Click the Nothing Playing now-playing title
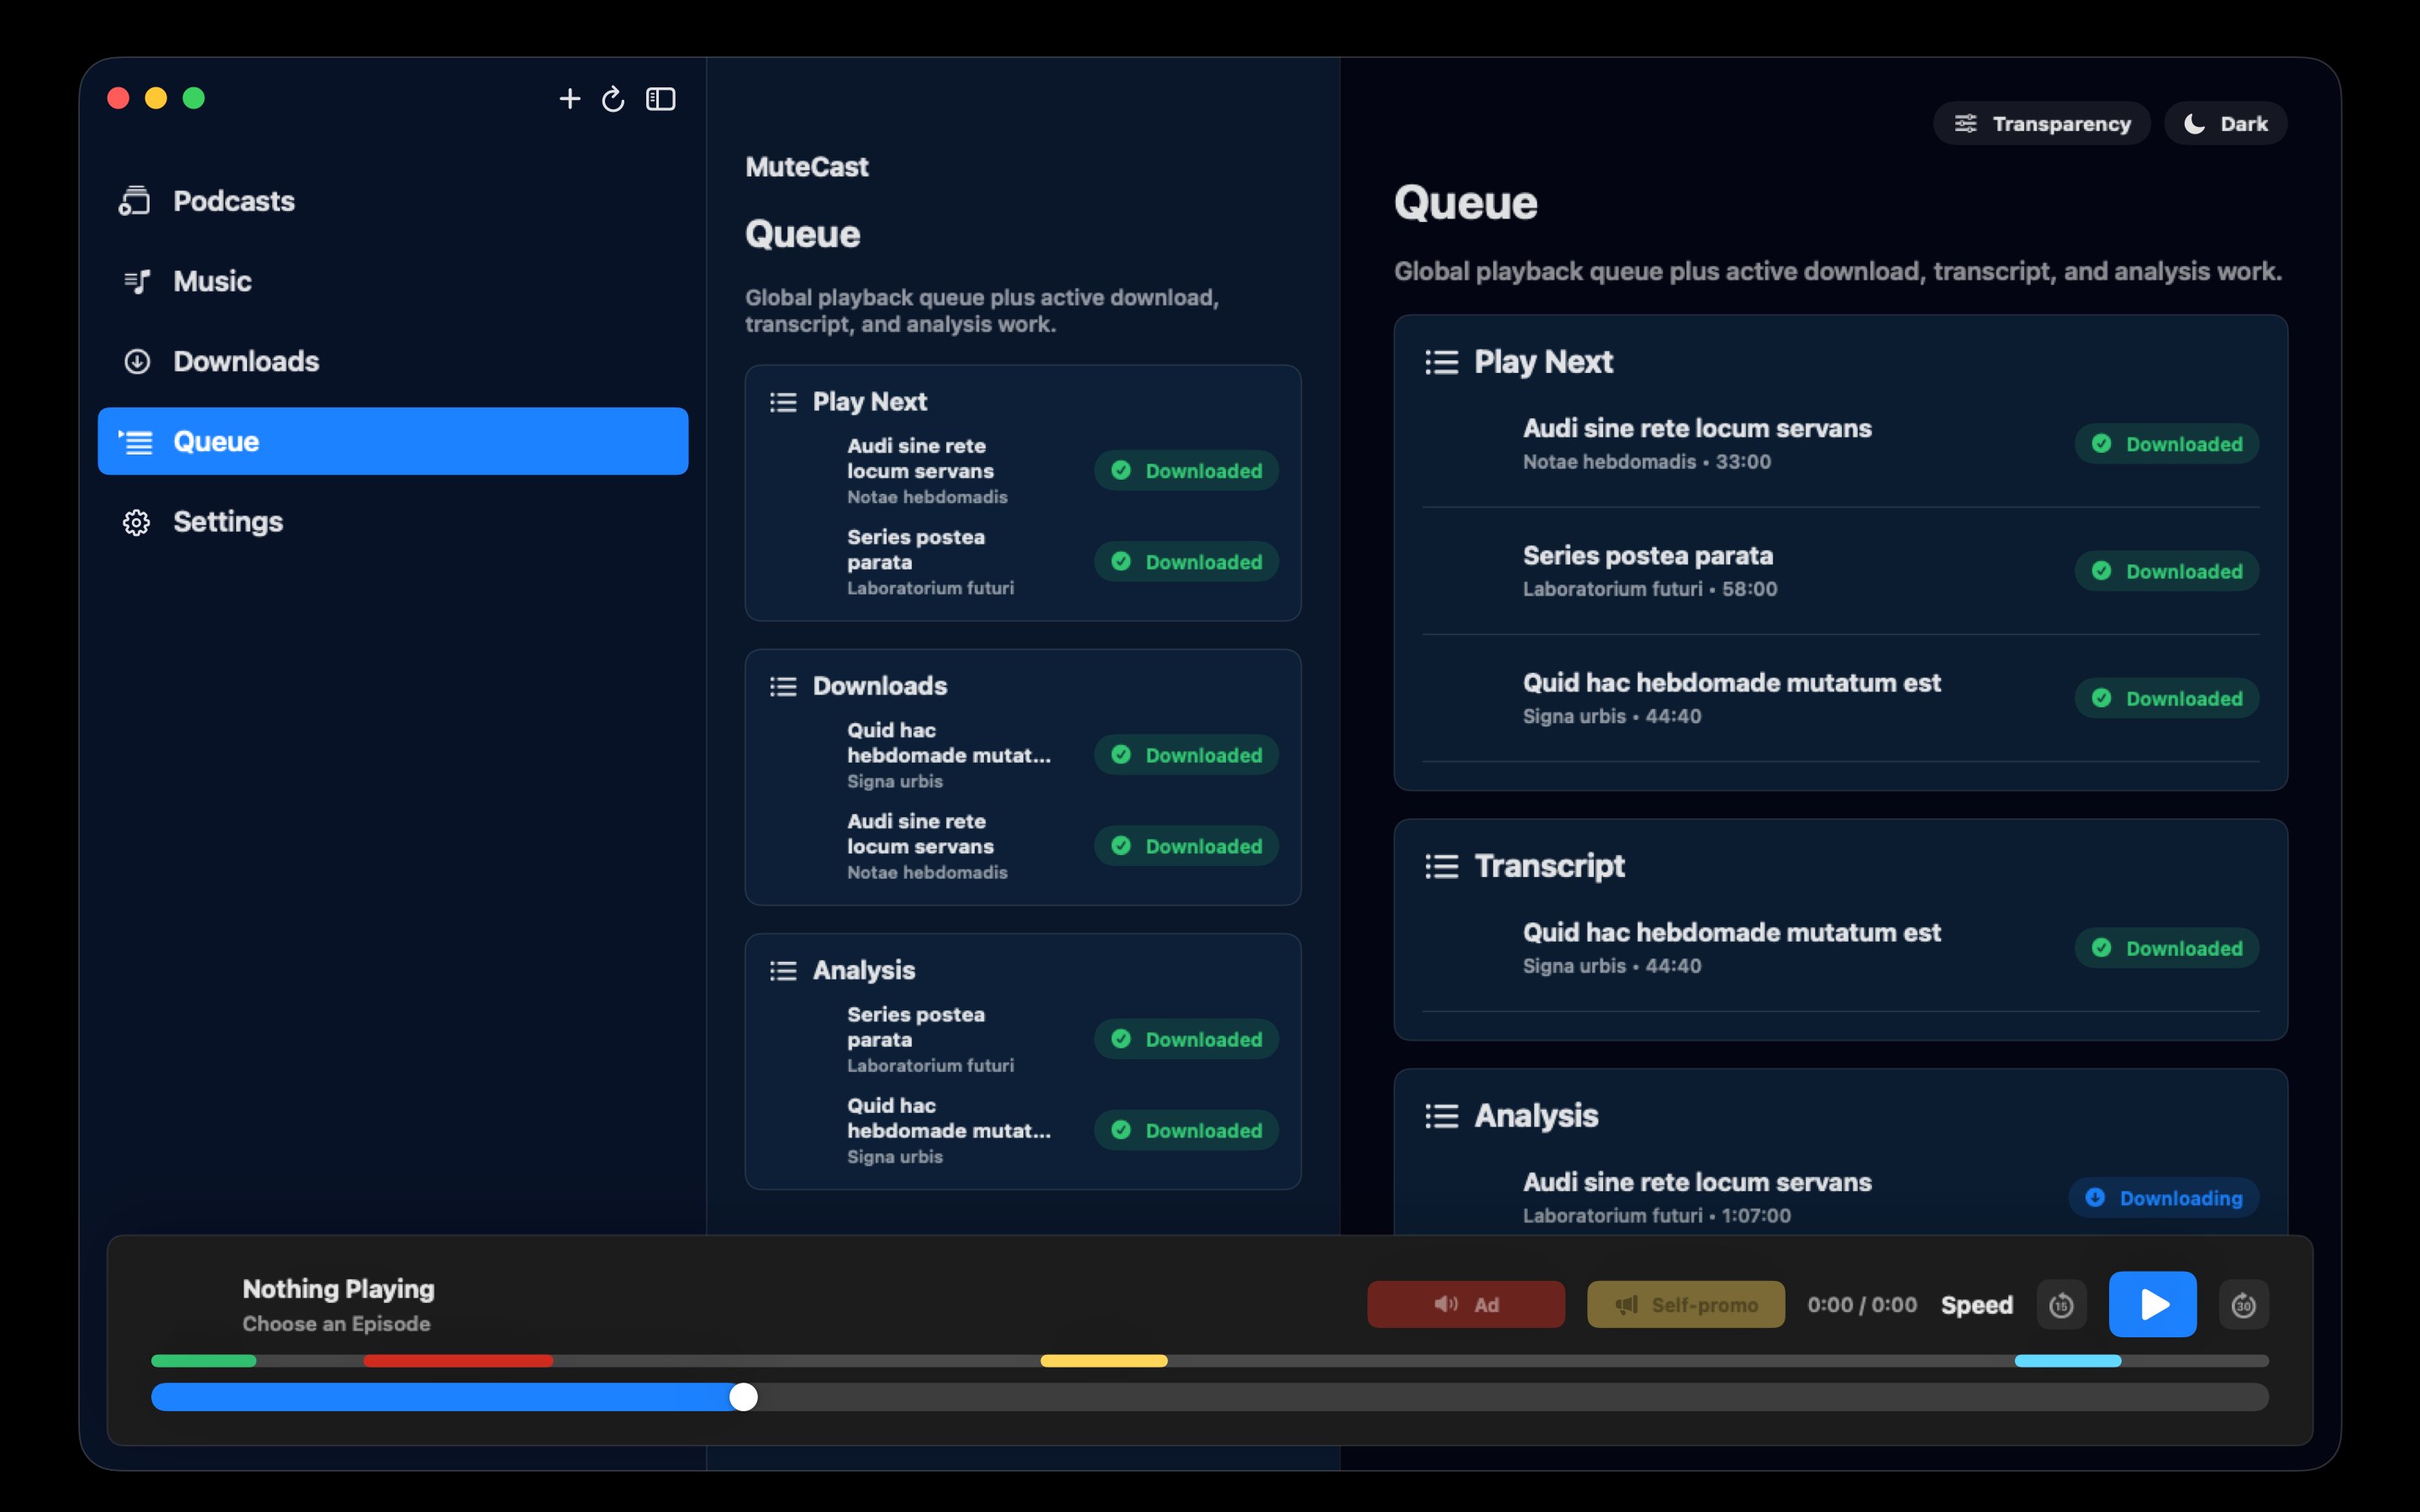 338,1289
